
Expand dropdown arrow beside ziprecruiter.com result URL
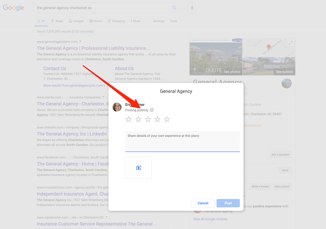107,217
